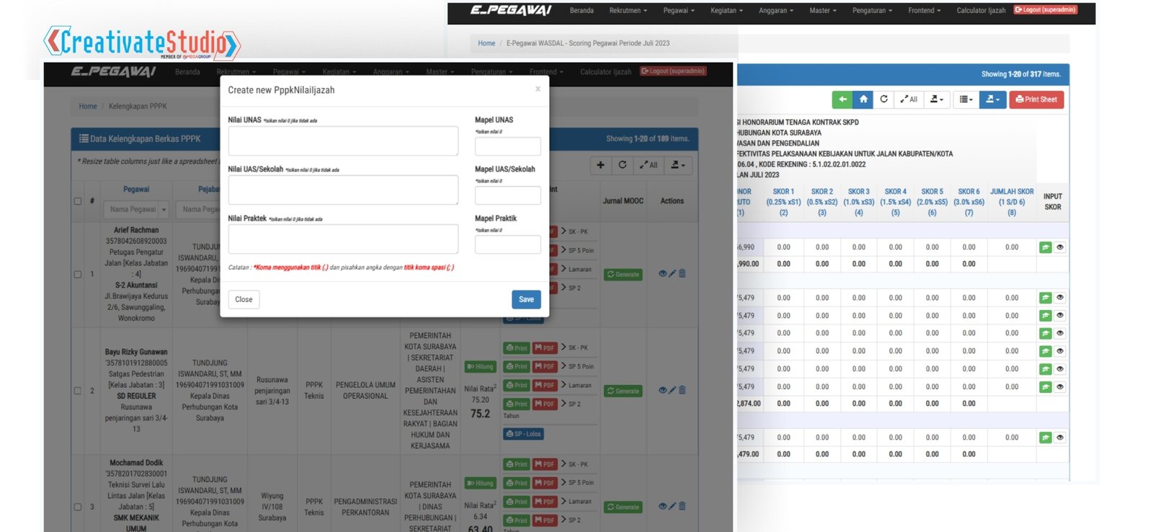
Task: Click the Close button in the dialog
Action: point(244,299)
